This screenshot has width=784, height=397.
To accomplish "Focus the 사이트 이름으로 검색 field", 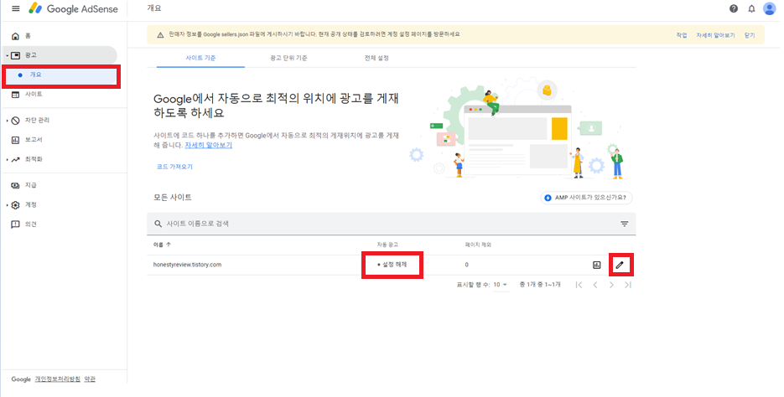I will point(391,224).
